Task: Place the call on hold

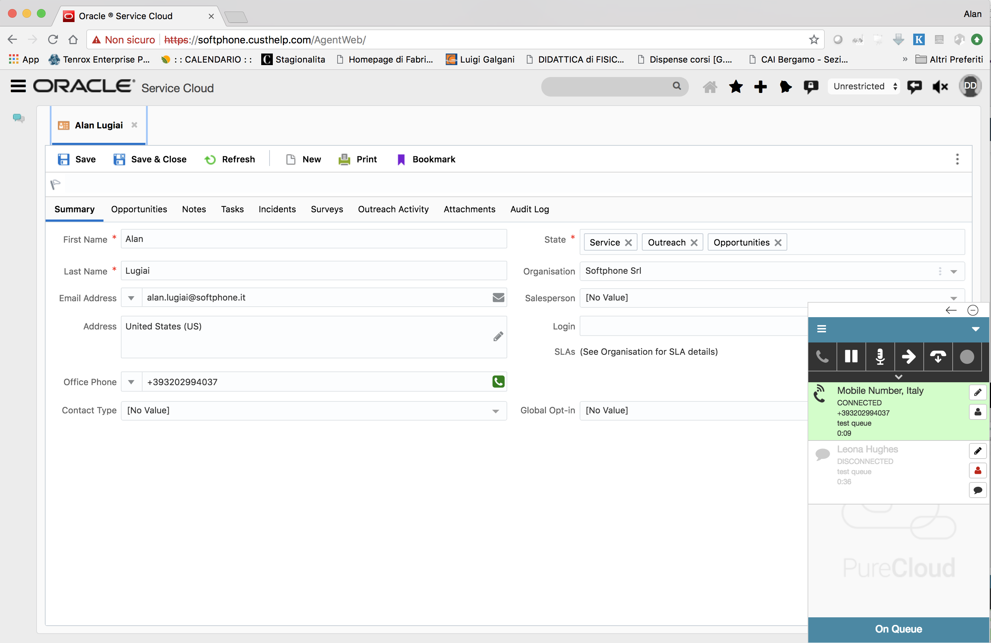Action: (x=851, y=357)
